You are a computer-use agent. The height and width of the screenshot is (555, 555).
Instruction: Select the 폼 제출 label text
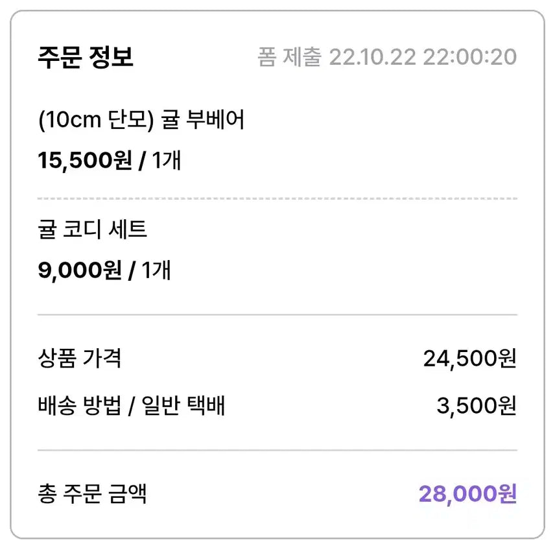tap(289, 57)
